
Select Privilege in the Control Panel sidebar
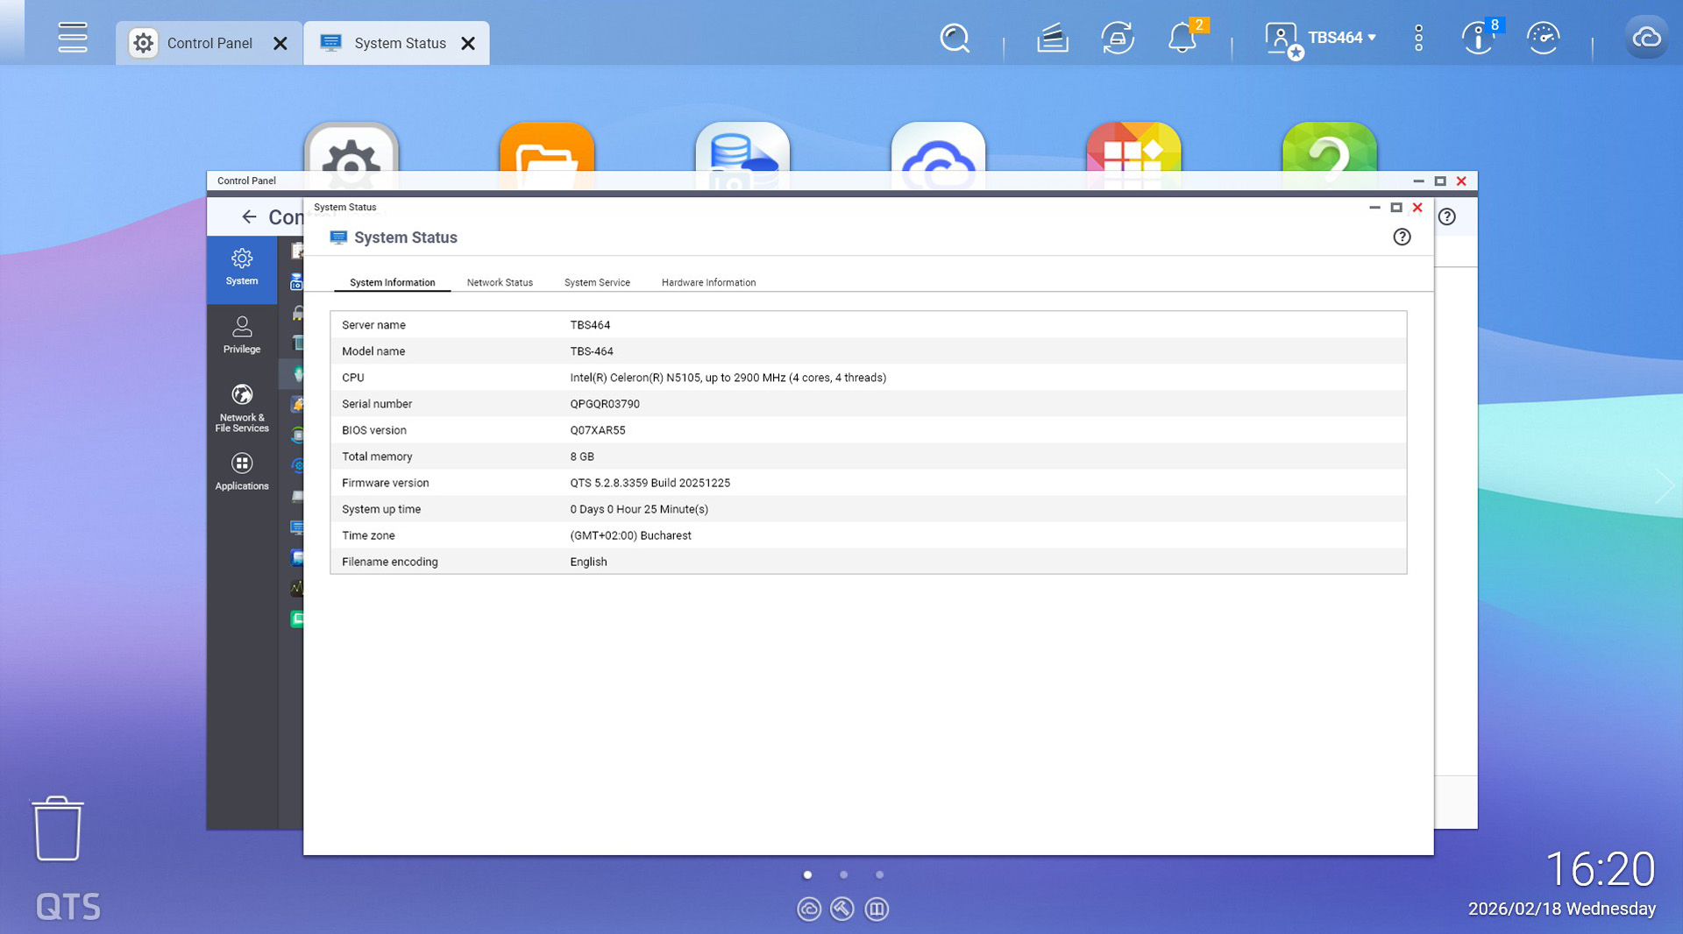(242, 335)
